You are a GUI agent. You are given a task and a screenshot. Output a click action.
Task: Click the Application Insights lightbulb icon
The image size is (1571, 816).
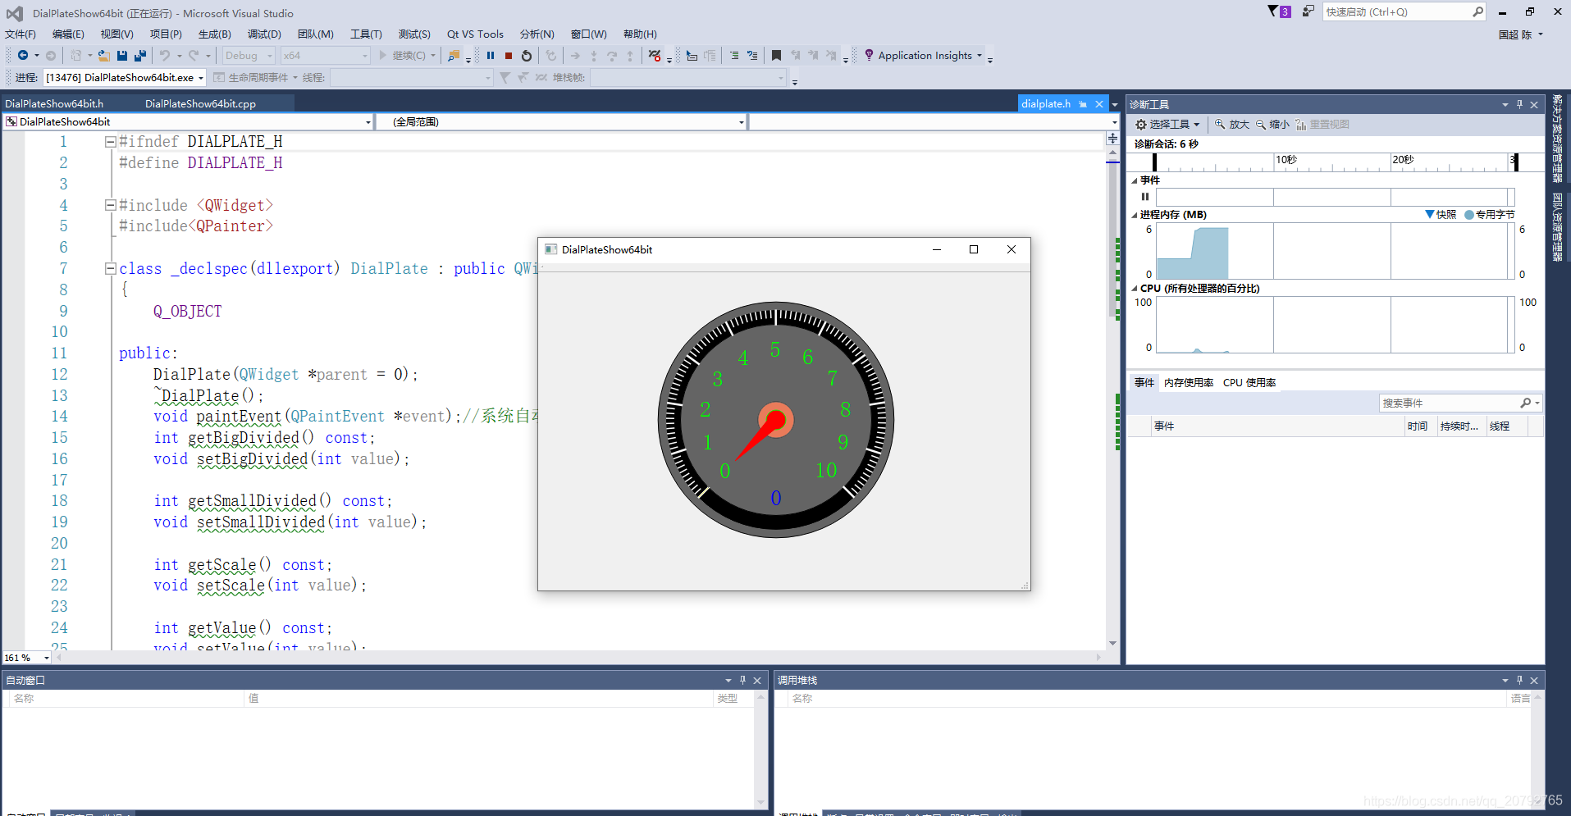pos(869,56)
